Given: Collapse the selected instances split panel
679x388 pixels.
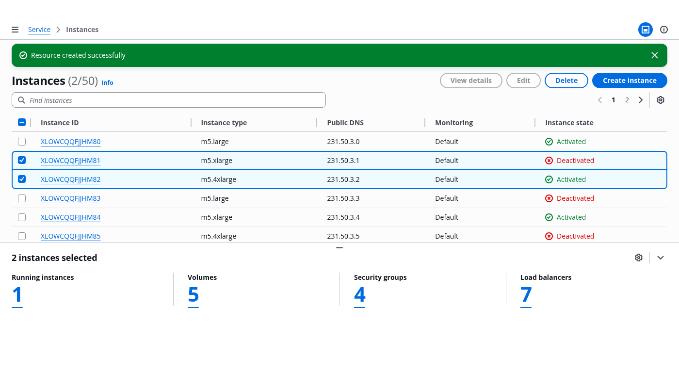Looking at the screenshot, I should pyautogui.click(x=660, y=258).
